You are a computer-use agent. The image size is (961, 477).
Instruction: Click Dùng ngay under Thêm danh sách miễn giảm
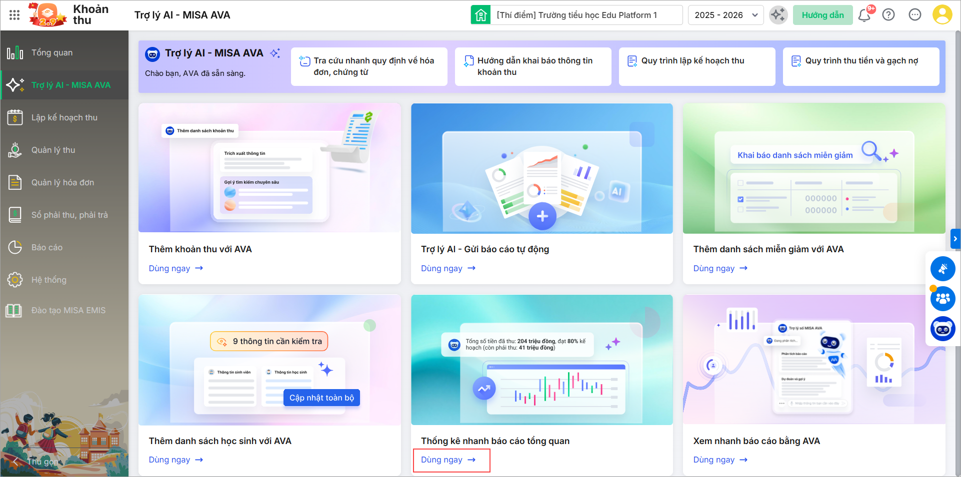point(720,268)
